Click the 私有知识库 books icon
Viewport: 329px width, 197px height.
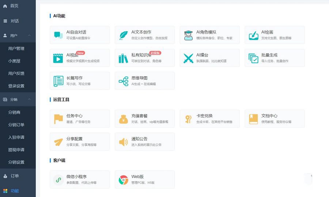pyautogui.click(x=123, y=58)
